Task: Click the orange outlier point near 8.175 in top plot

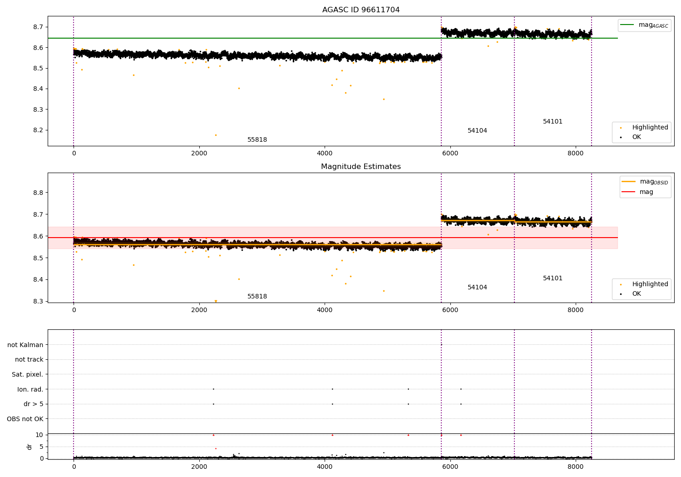Action: [216, 135]
